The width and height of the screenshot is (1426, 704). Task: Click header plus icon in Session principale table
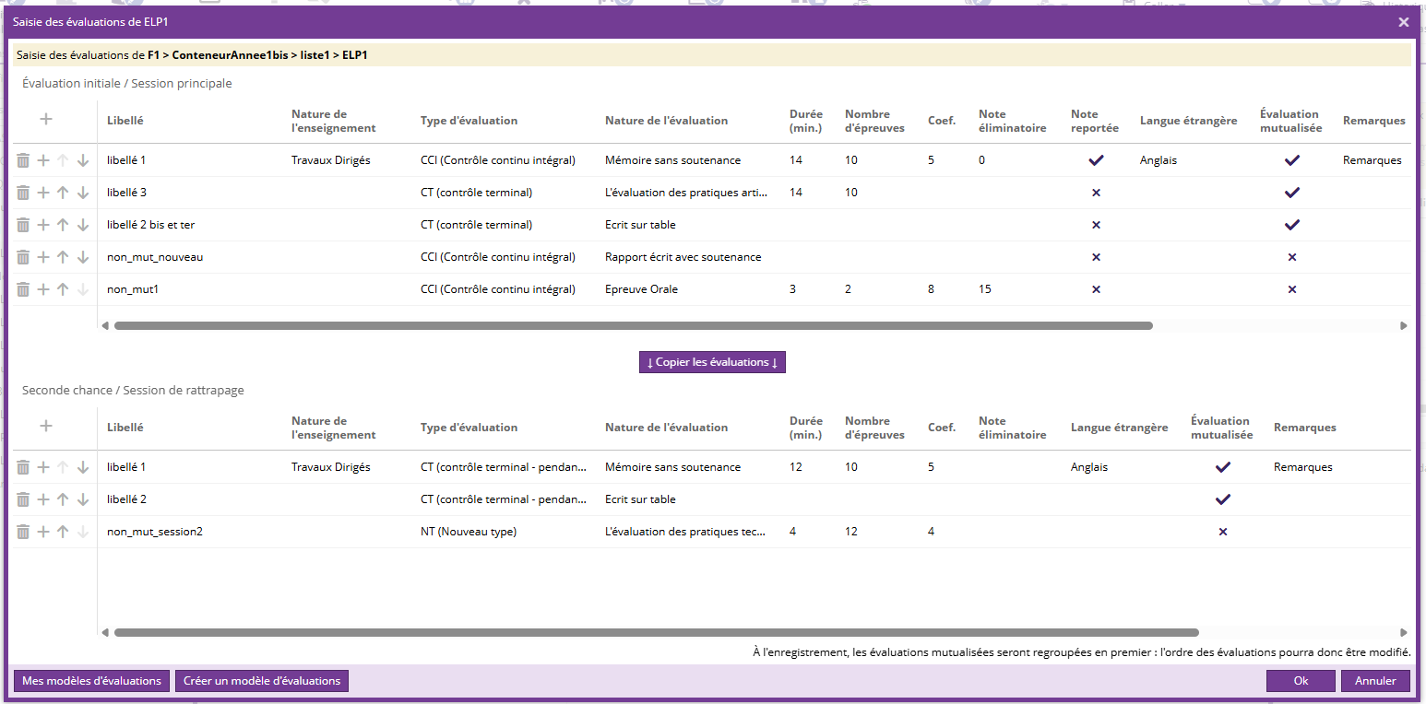tap(46, 119)
